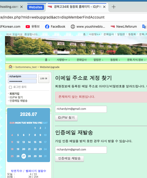Image resolution: width=147 pixels, height=178 pixels.
Task: Open the NewLifeforum bookmark
Action: coord(124,27)
